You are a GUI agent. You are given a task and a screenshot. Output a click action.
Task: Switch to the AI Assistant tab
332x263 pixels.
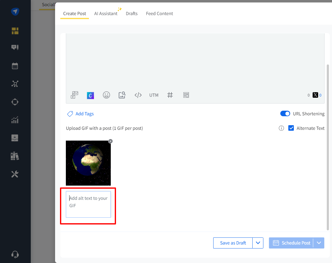[x=106, y=14]
